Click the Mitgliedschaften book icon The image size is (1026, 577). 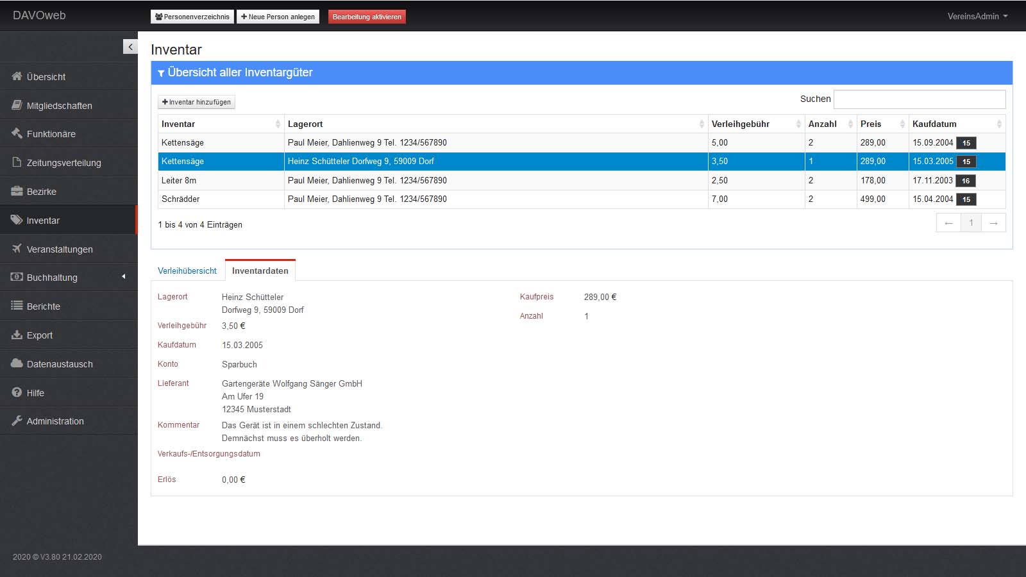coord(17,105)
